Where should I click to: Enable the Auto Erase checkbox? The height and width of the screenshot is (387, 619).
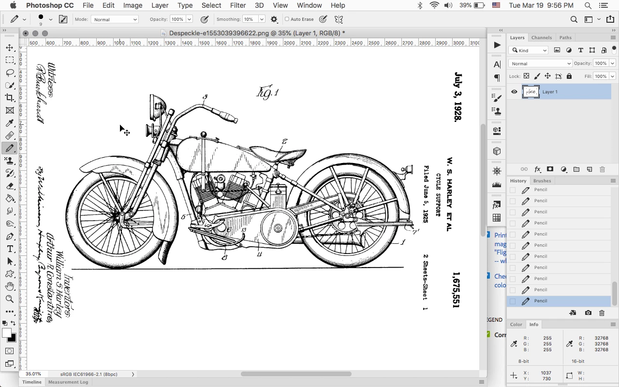pos(287,19)
